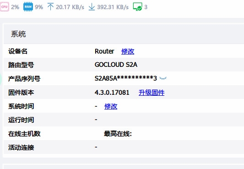244x169 pixels.
Task: Click firmware version 4.3.0.17081 text
Action: pos(112,93)
